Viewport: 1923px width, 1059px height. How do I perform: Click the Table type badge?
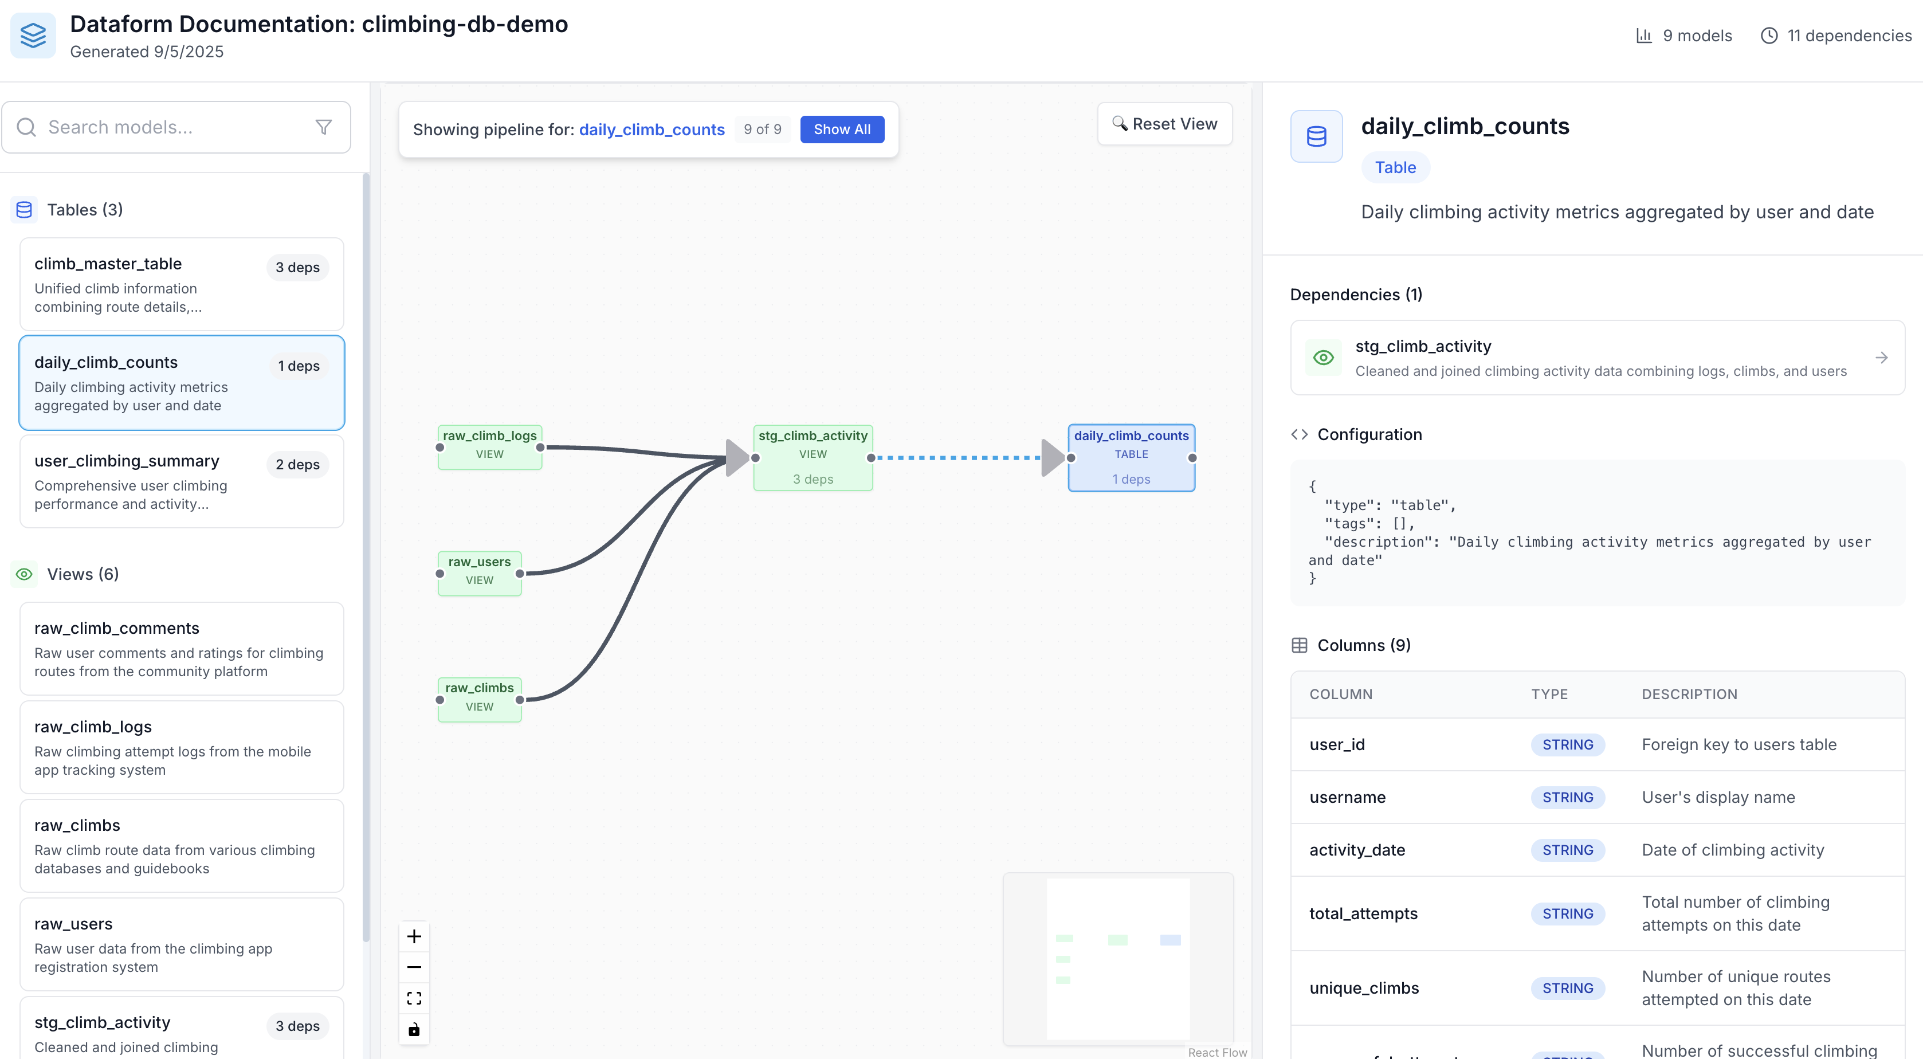1395,167
